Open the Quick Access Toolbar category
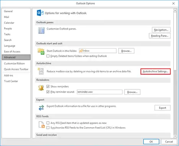Viewport: 179px width, 146px height. click(x=16, y=69)
